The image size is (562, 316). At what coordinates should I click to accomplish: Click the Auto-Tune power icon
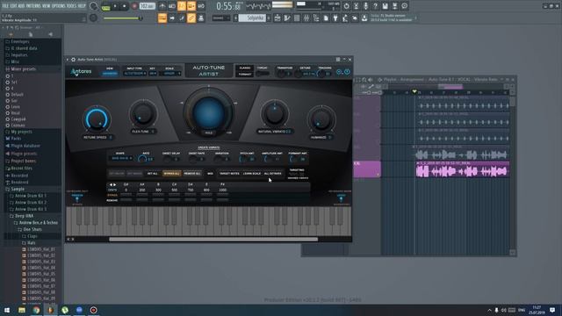(347, 72)
